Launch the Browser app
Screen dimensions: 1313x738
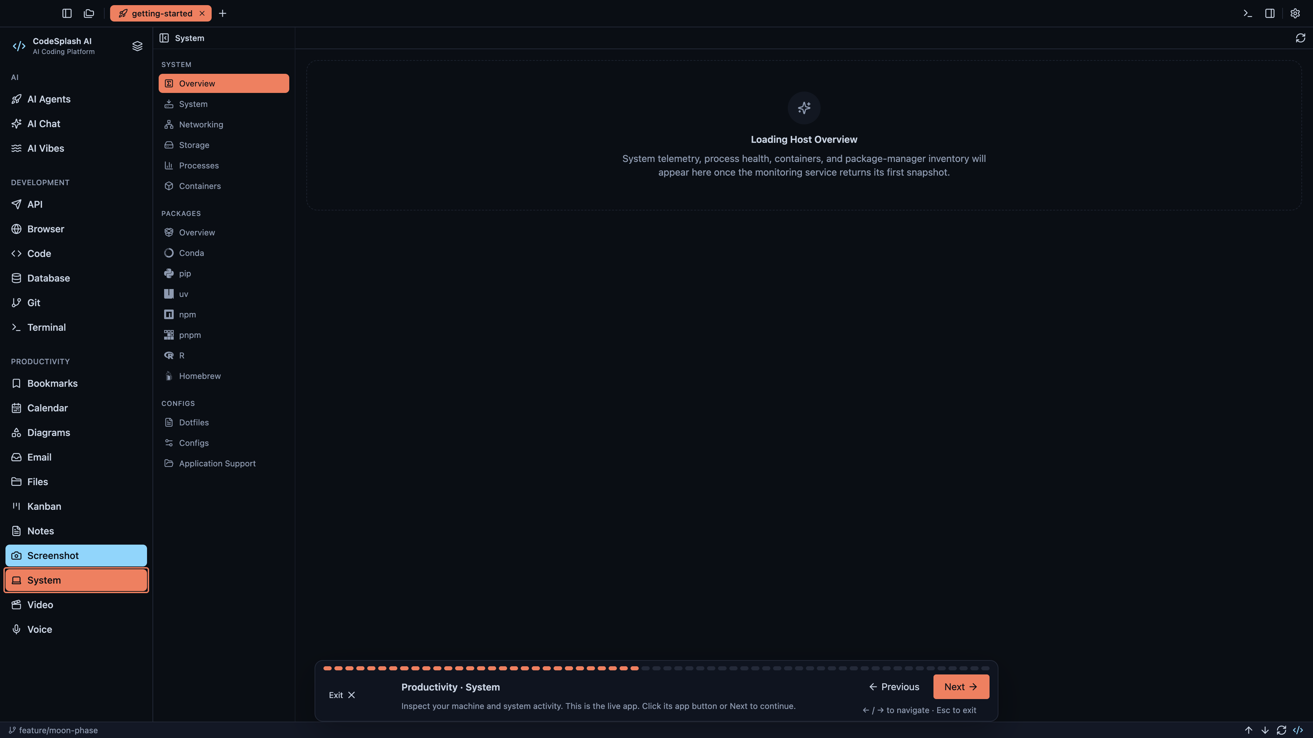pyautogui.click(x=77, y=229)
